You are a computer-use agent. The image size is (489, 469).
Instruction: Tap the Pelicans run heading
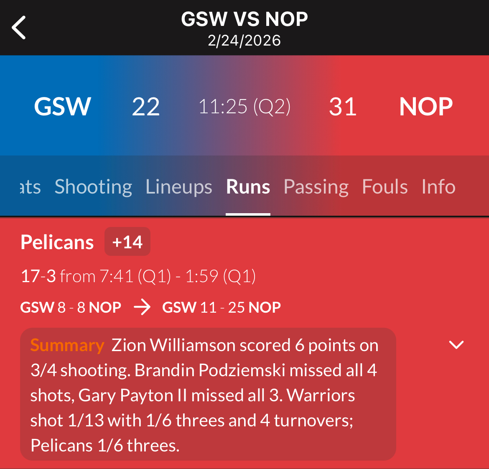57,242
